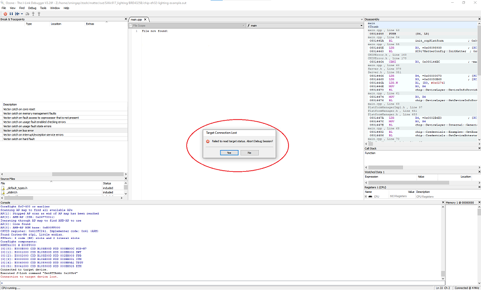481x290 pixels.
Task: Click the Step Out toolbar icon
Action: pyautogui.click(x=39, y=14)
